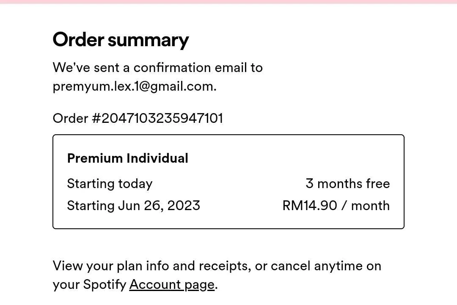Click the word Order before the hash number
Viewport: 457px width, 305px height.
click(70, 119)
